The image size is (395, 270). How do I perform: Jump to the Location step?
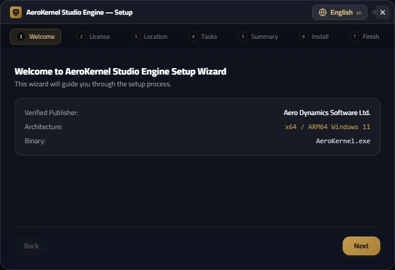(149, 36)
